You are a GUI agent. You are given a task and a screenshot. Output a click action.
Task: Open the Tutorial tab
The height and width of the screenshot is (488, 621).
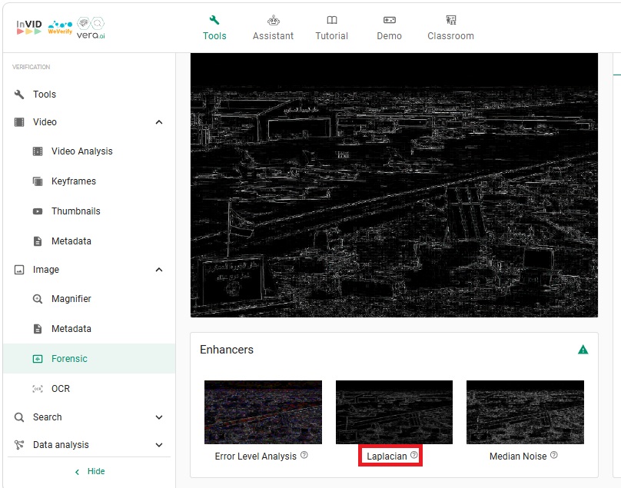point(331,28)
